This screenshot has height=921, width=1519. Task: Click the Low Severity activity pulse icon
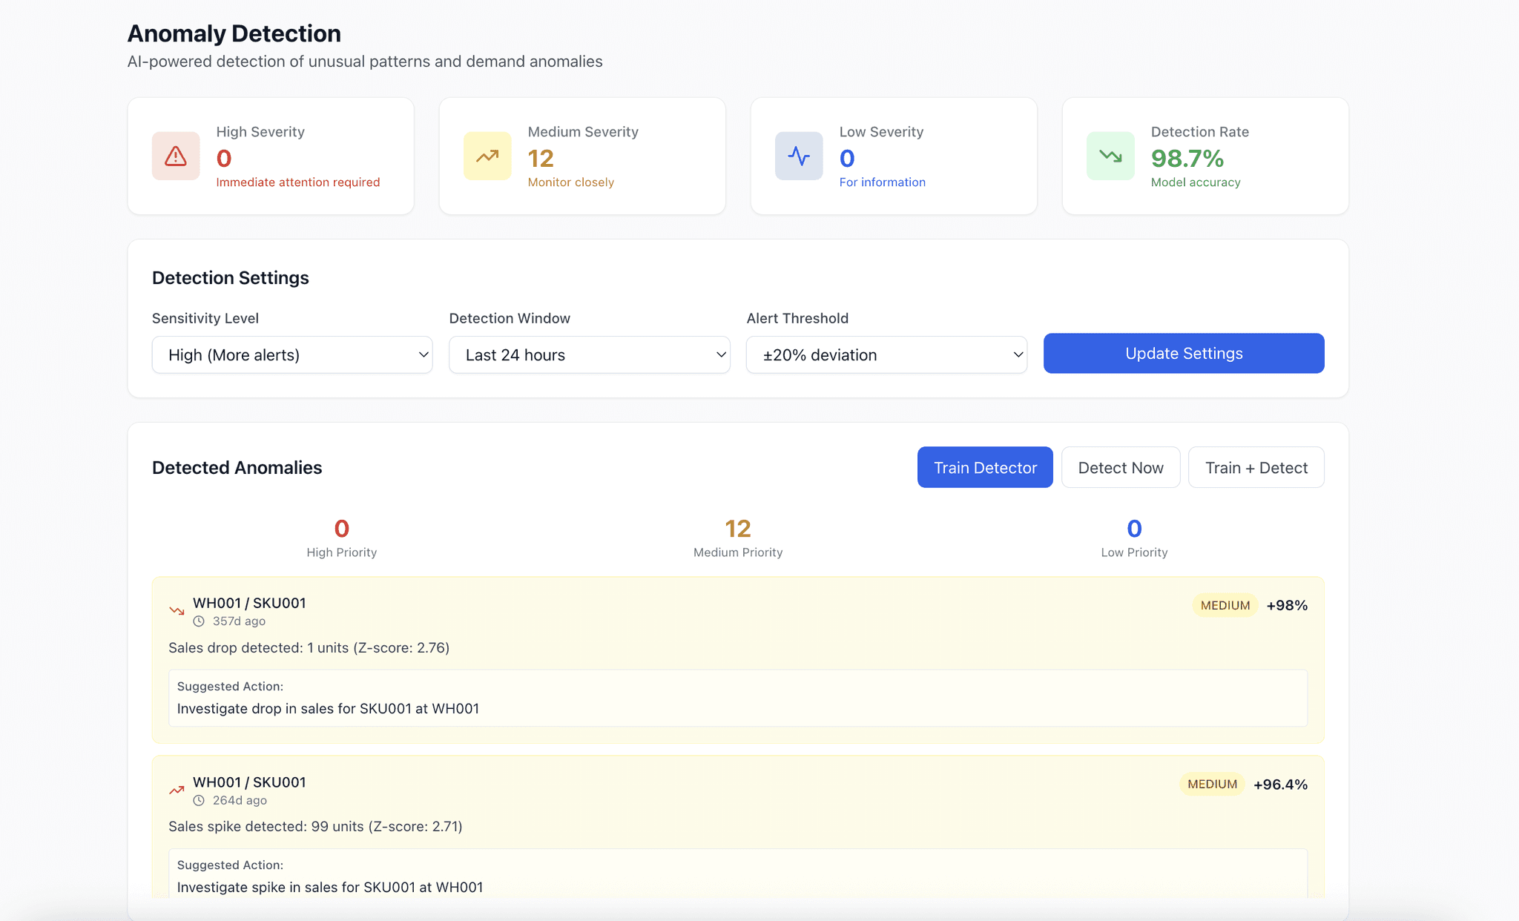click(799, 156)
